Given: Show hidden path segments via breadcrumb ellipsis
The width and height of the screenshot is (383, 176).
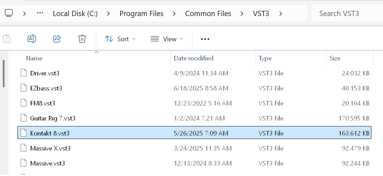Looking at the screenshot, I should pyautogui.click(x=40, y=13).
